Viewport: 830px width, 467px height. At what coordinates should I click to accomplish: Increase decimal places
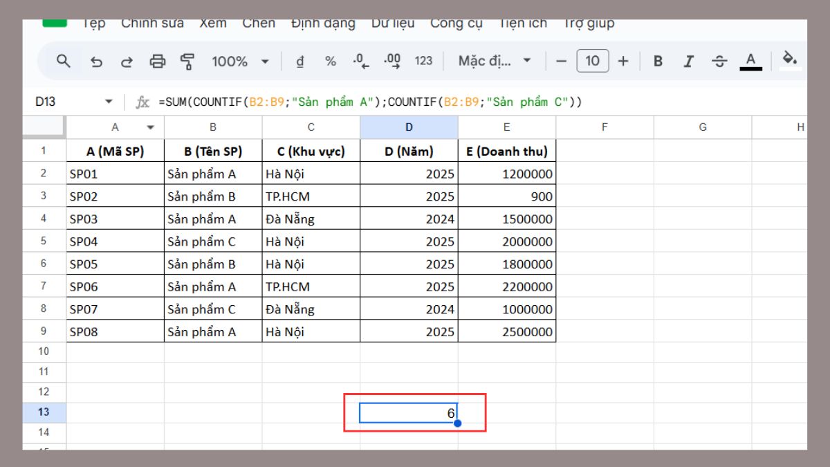point(391,61)
